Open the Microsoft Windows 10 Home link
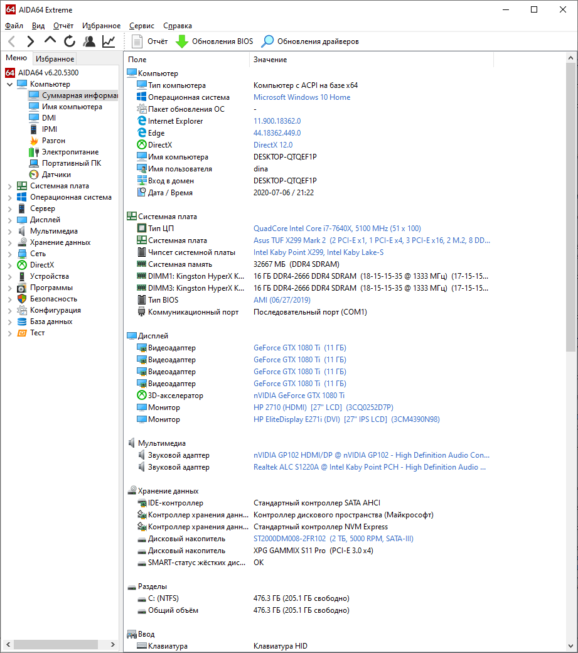This screenshot has width=578, height=653. coord(302,97)
